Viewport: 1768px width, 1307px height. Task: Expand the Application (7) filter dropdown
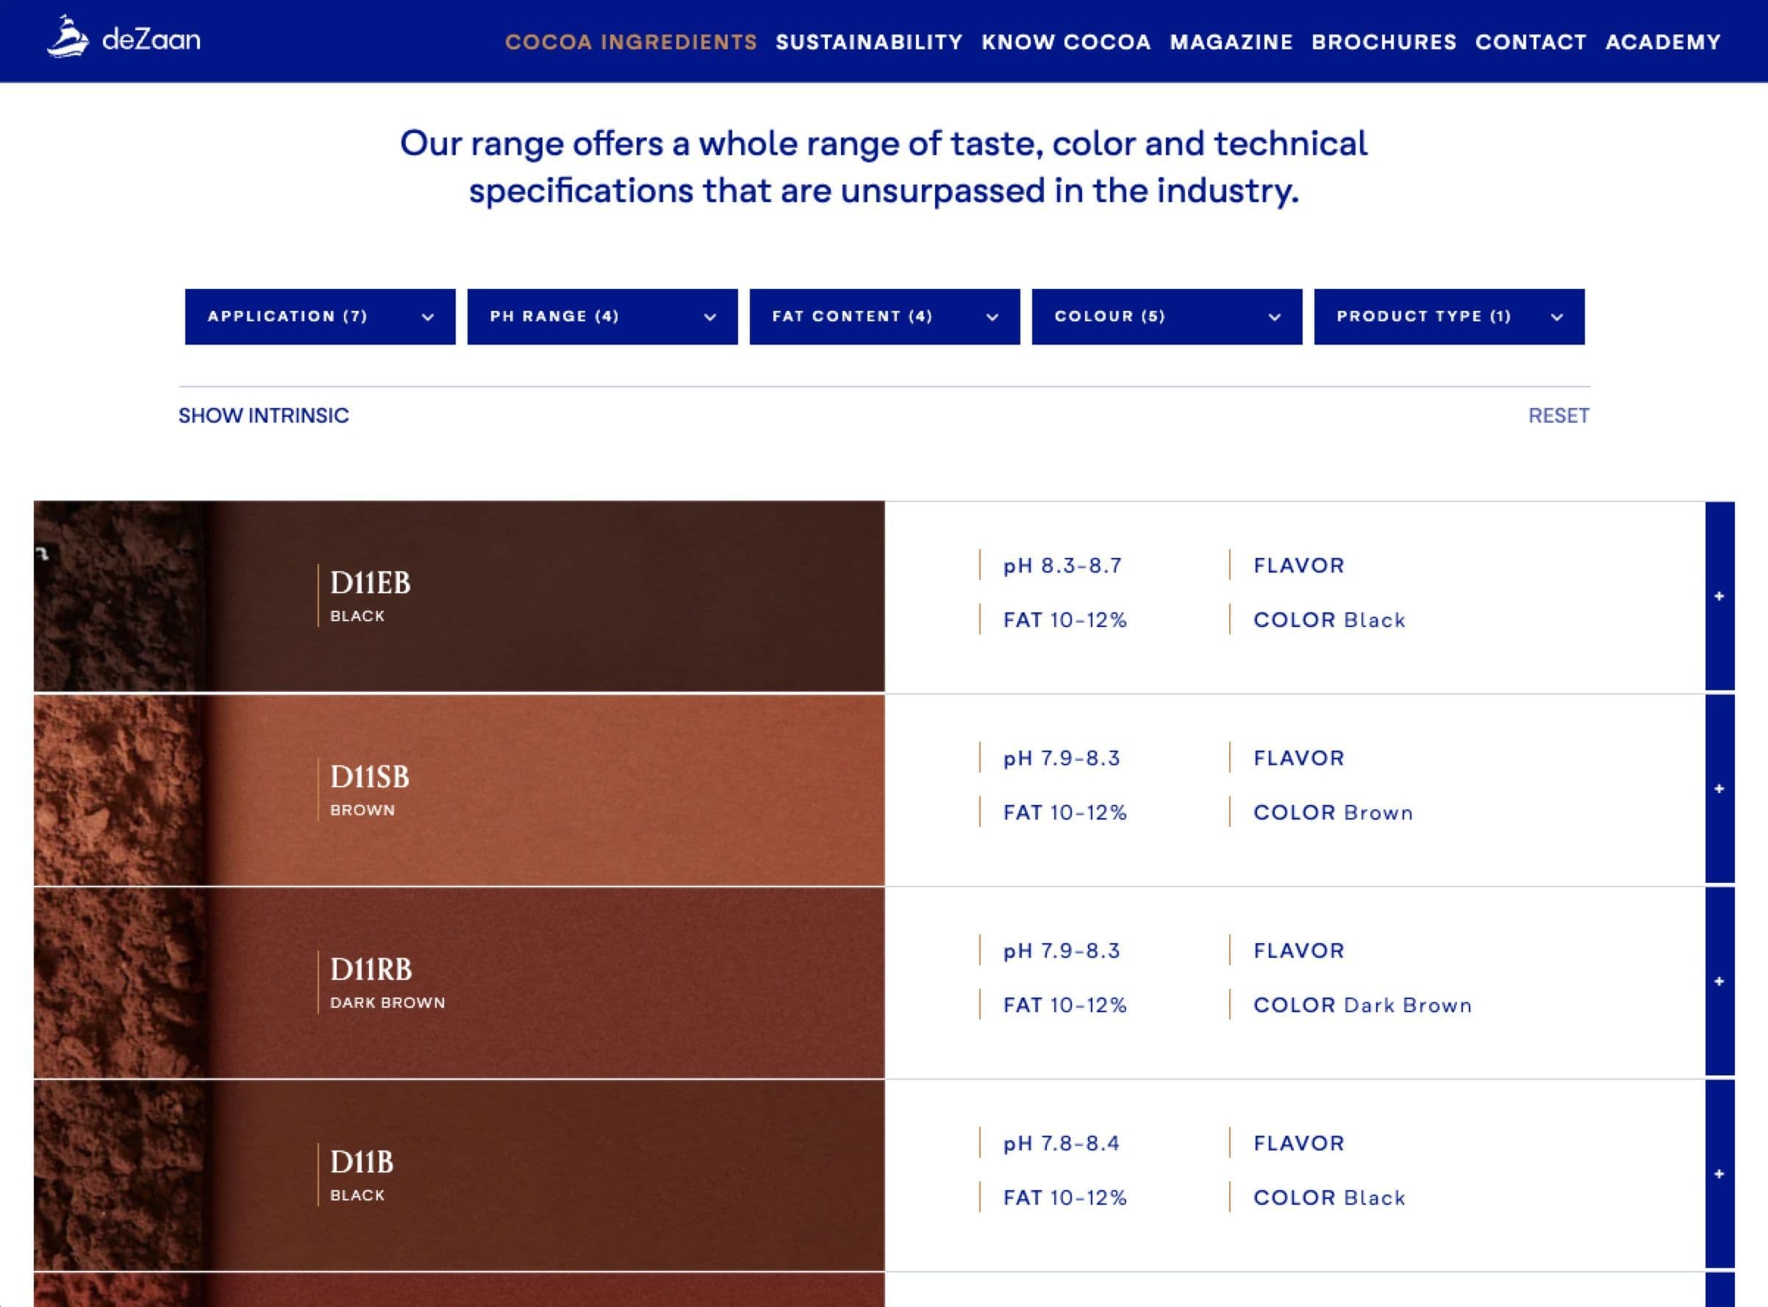[321, 317]
